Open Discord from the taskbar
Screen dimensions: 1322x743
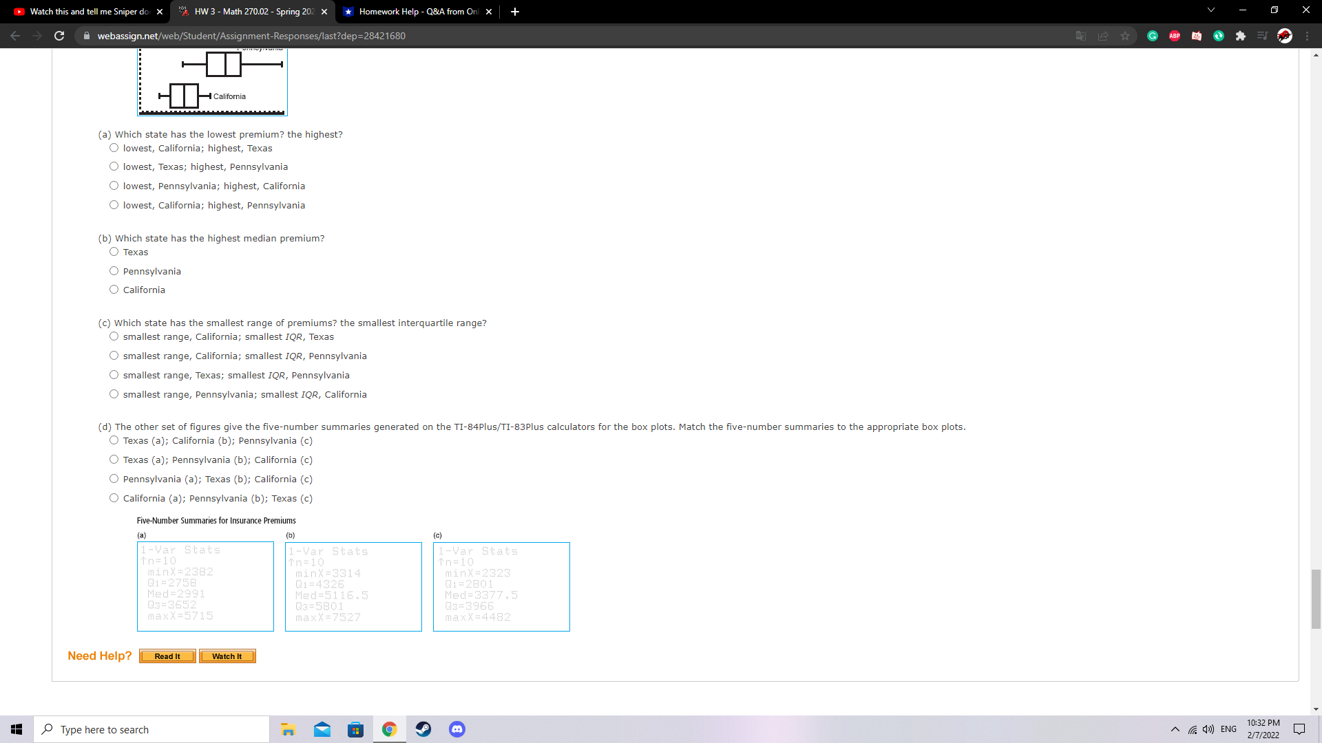(x=457, y=729)
